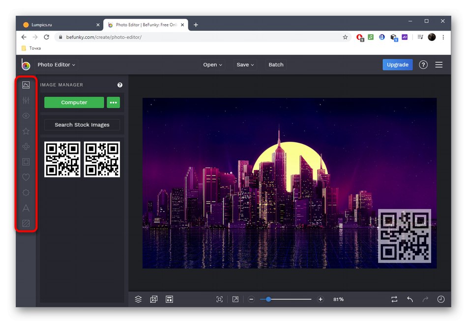The image size is (467, 323).
Task: Bookmark page with the star icon
Action: (x=345, y=37)
